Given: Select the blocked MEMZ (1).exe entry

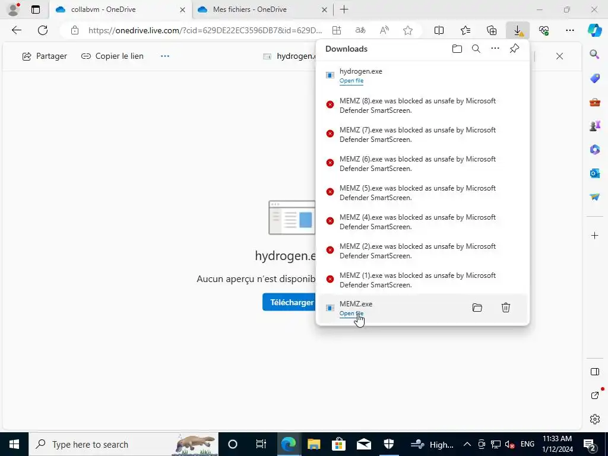Looking at the screenshot, I should tap(423, 280).
